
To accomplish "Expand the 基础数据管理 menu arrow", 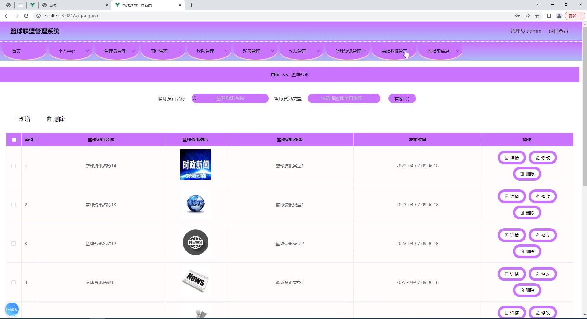I will point(411,51).
